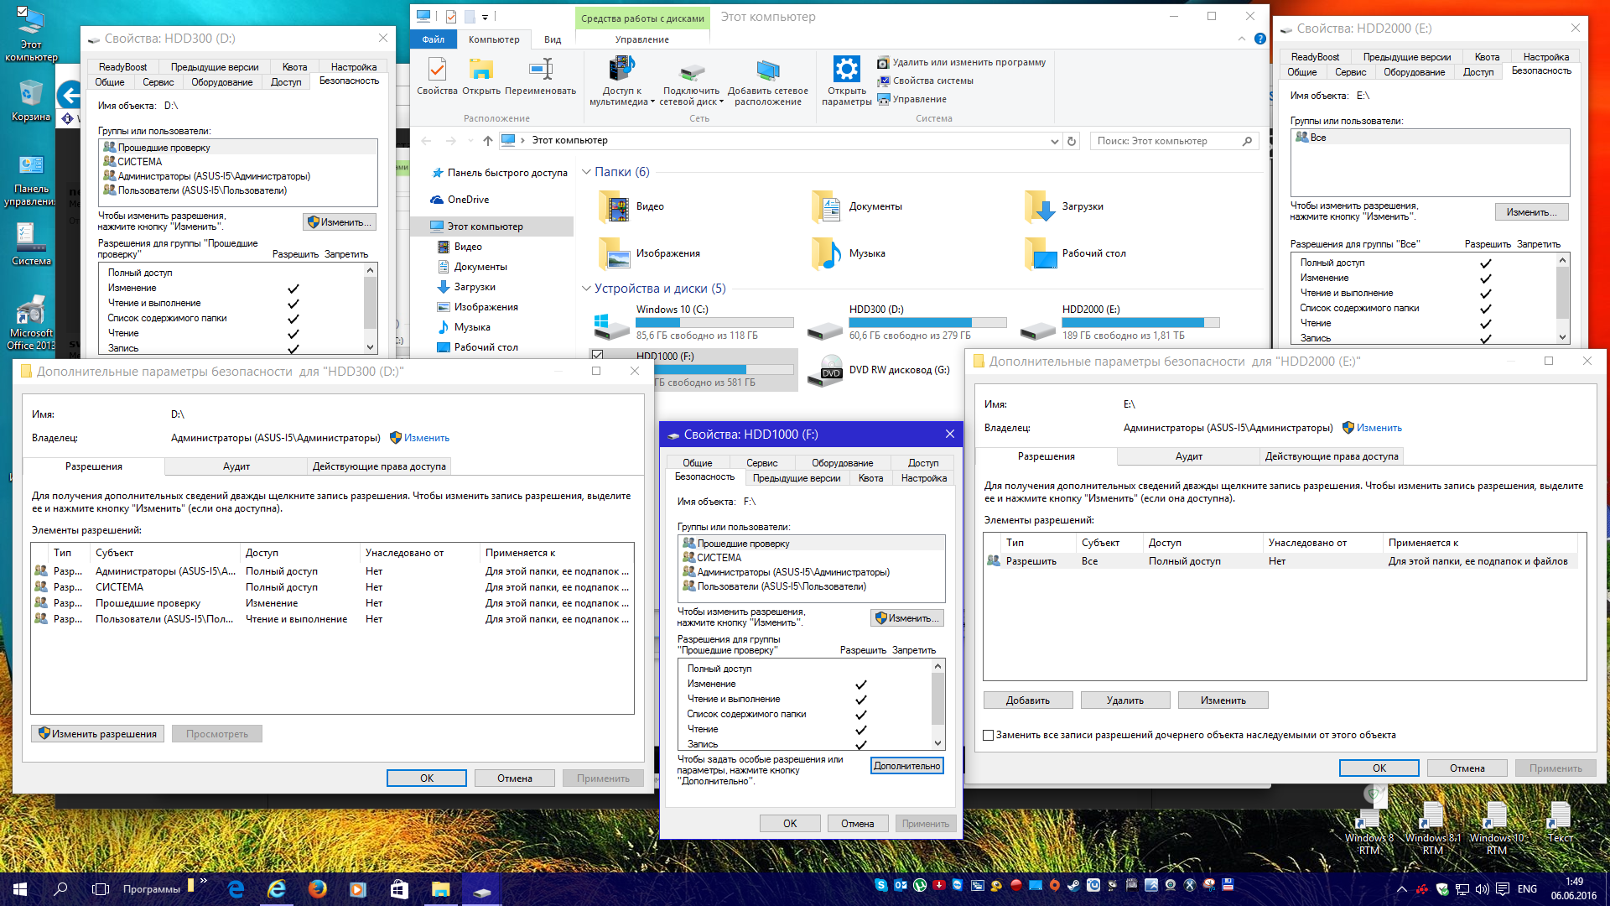1610x906 pixels.
Task: Show hidden tray icons chevron
Action: pos(1401,889)
